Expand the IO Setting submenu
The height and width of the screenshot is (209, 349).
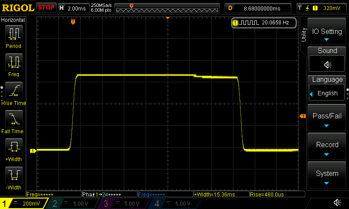327,34
